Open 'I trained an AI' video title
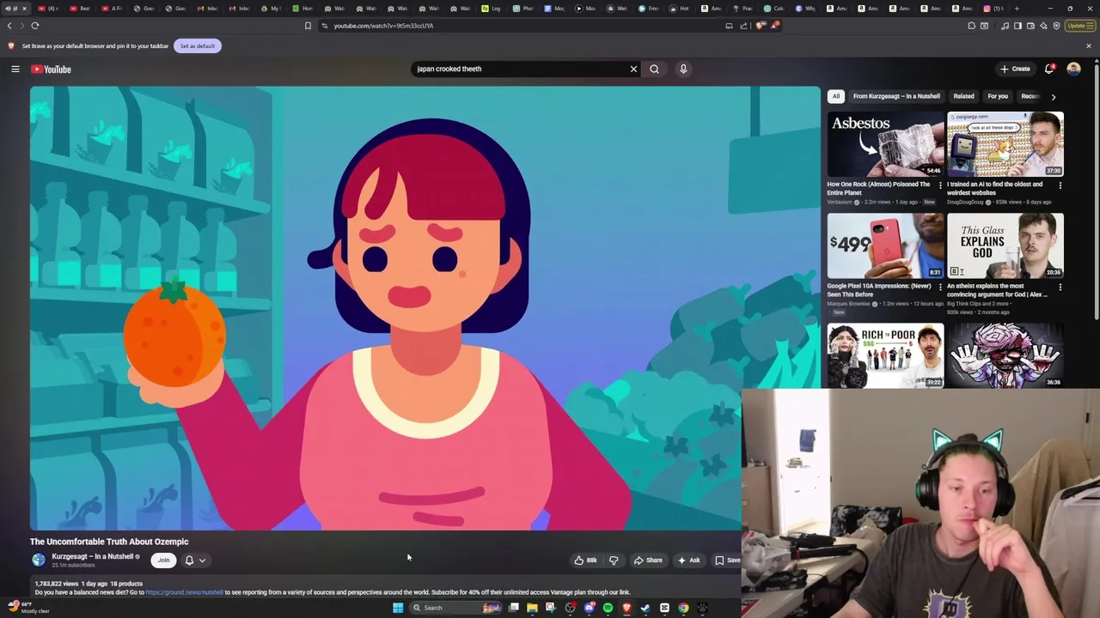 (994, 188)
